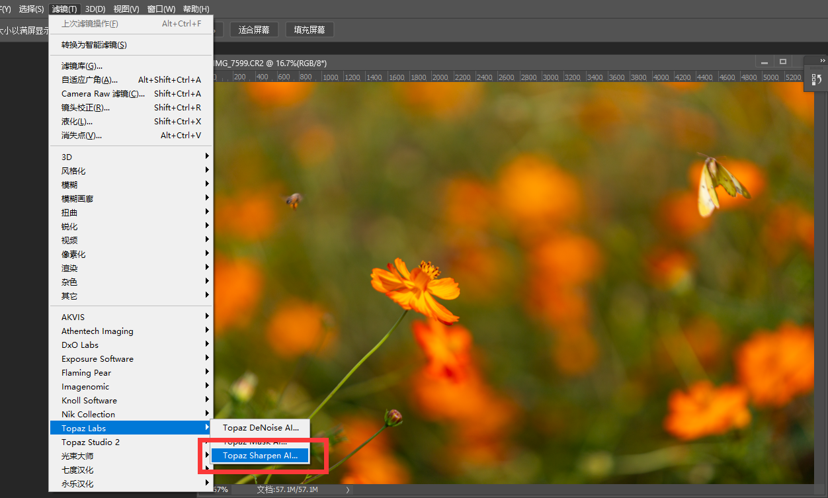This screenshot has height=498, width=828.
Task: Minimize the IMG_7599.CR2 document window
Action: click(765, 62)
